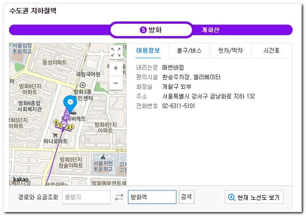Click exit 1 marker on map

72,127
